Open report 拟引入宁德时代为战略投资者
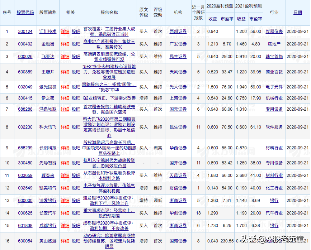Screen dimensions: 311x250 (109, 163)
